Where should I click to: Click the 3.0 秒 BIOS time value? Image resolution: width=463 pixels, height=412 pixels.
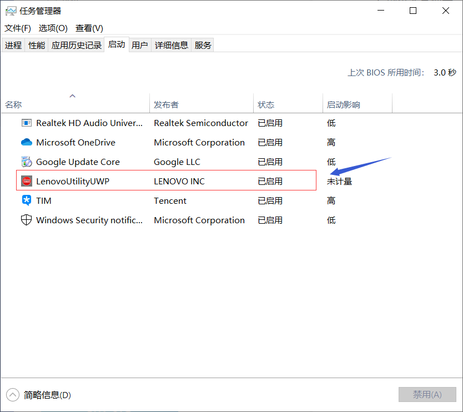point(445,72)
